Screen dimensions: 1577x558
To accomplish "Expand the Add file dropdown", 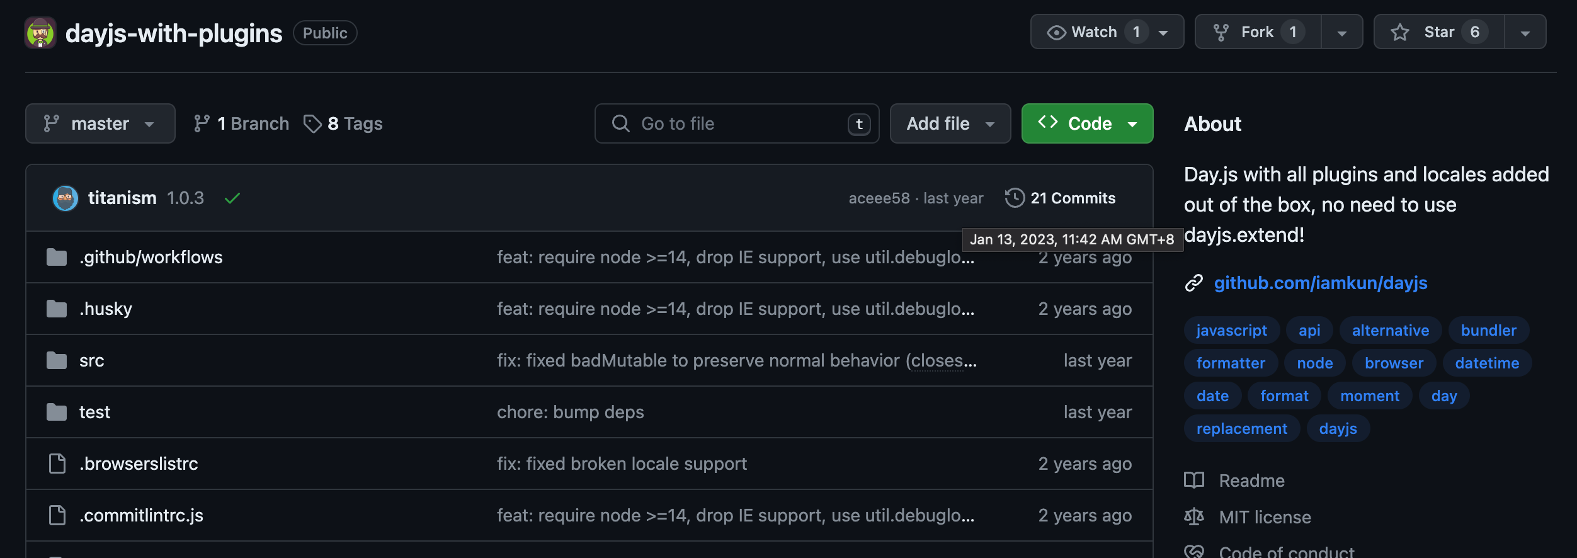I will [x=950, y=123].
